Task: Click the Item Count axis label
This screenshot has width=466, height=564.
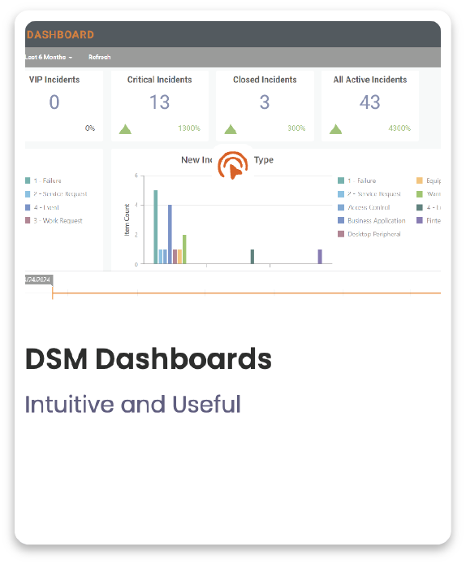Action: (127, 219)
